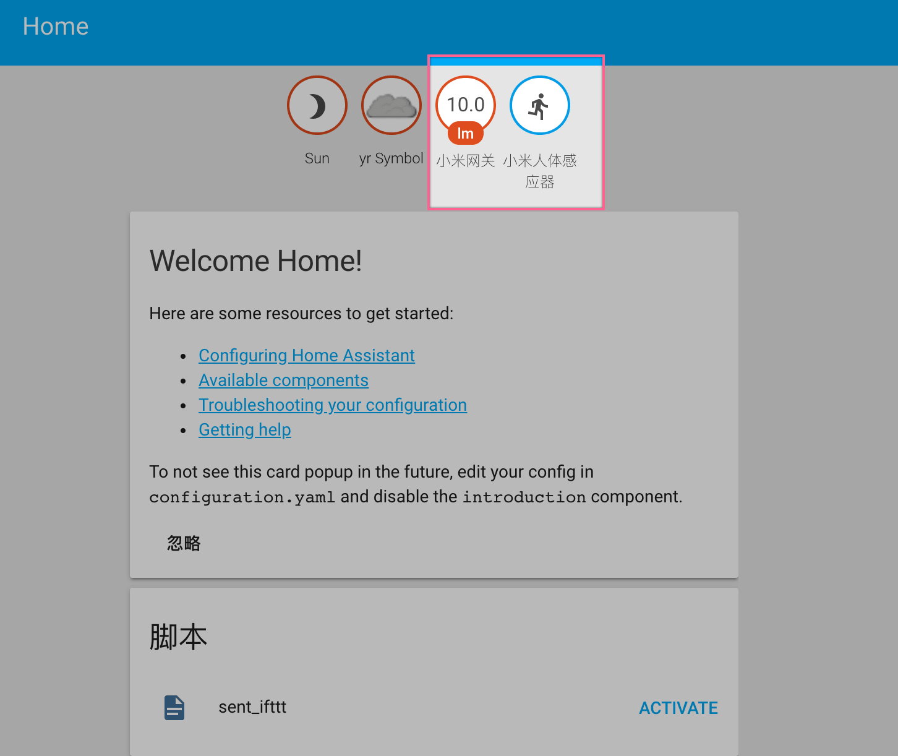Screen dimensions: 898x756
Task: Select the 小米网关 label
Action: [x=465, y=161]
